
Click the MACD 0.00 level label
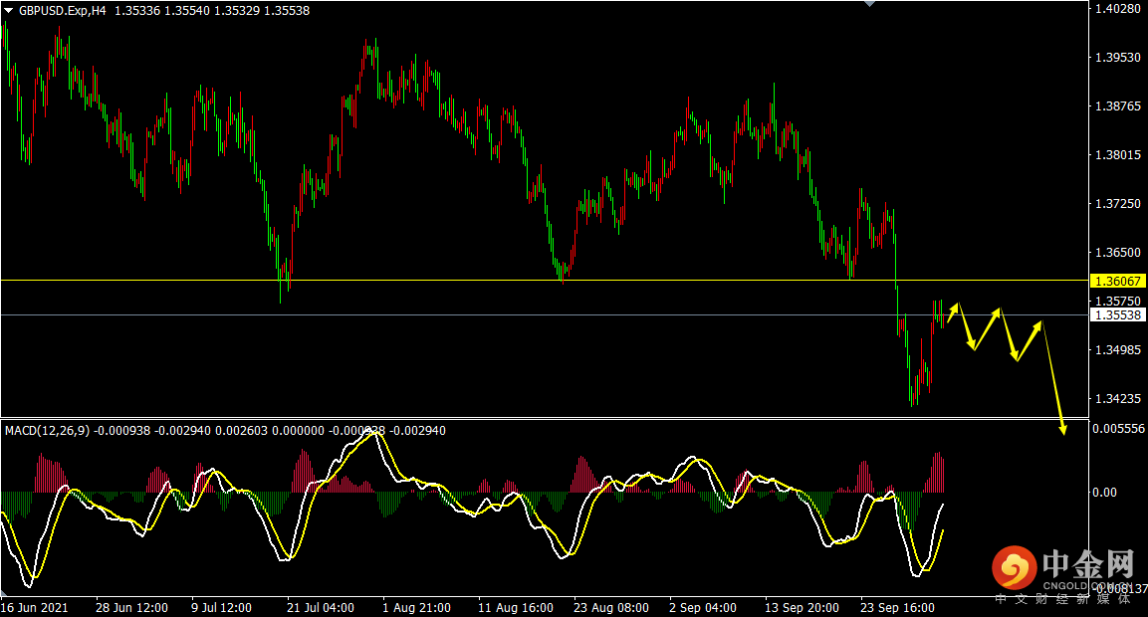1105,492
